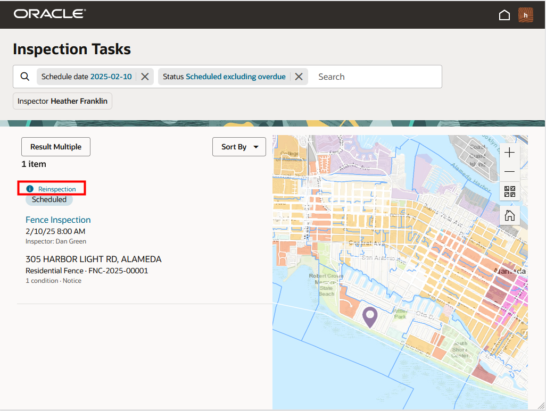Click the Oracle home icon in header

pos(504,15)
